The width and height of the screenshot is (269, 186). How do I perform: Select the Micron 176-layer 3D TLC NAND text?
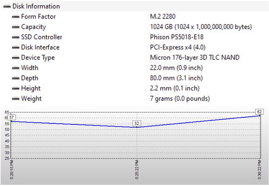(195, 58)
